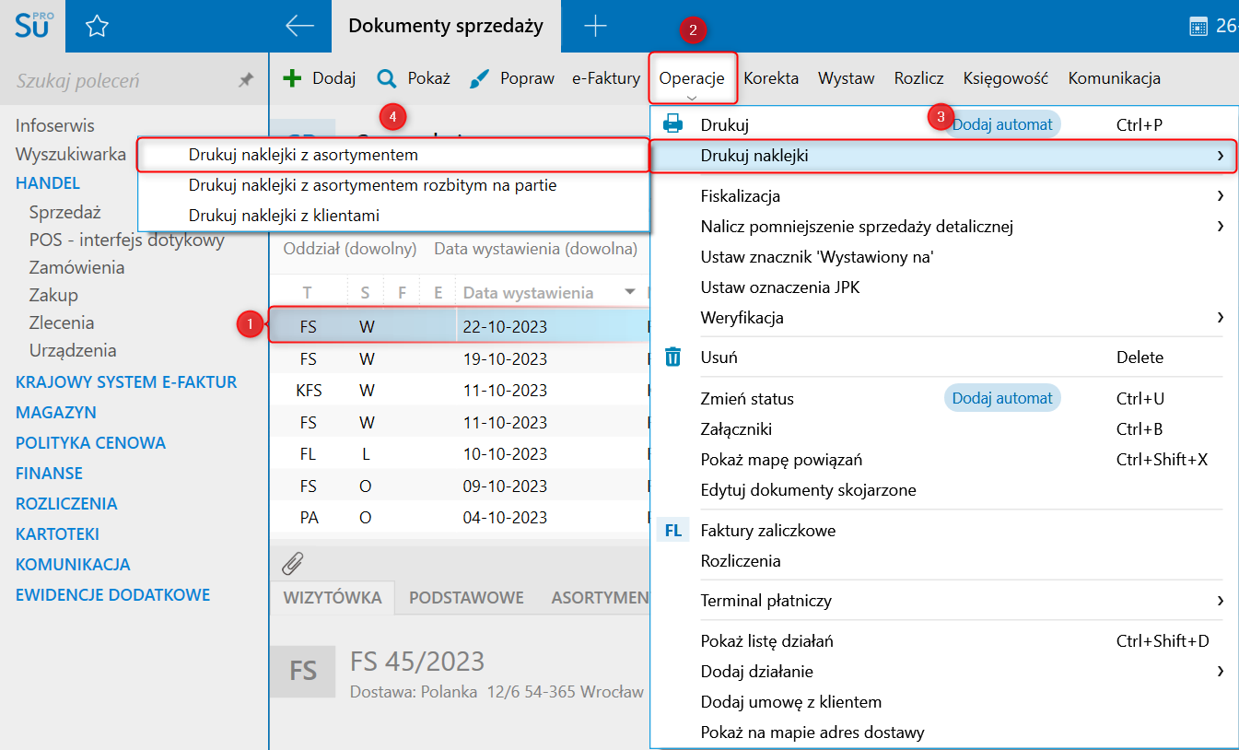Click the green plus Dodaj icon
The image size is (1239, 750).
click(292, 78)
